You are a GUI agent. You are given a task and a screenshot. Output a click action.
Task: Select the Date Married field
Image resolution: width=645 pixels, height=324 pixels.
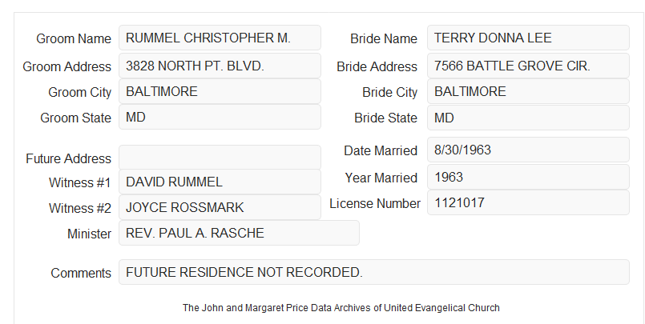528,150
